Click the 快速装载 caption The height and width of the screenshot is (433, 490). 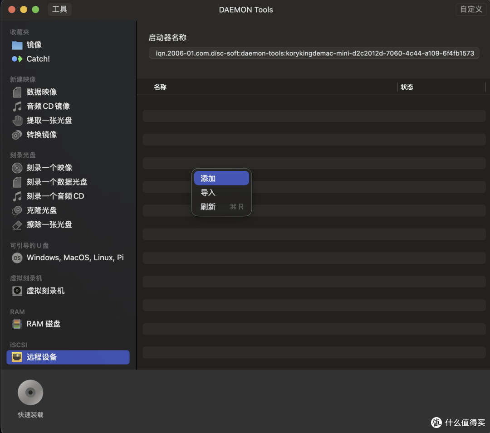point(30,414)
